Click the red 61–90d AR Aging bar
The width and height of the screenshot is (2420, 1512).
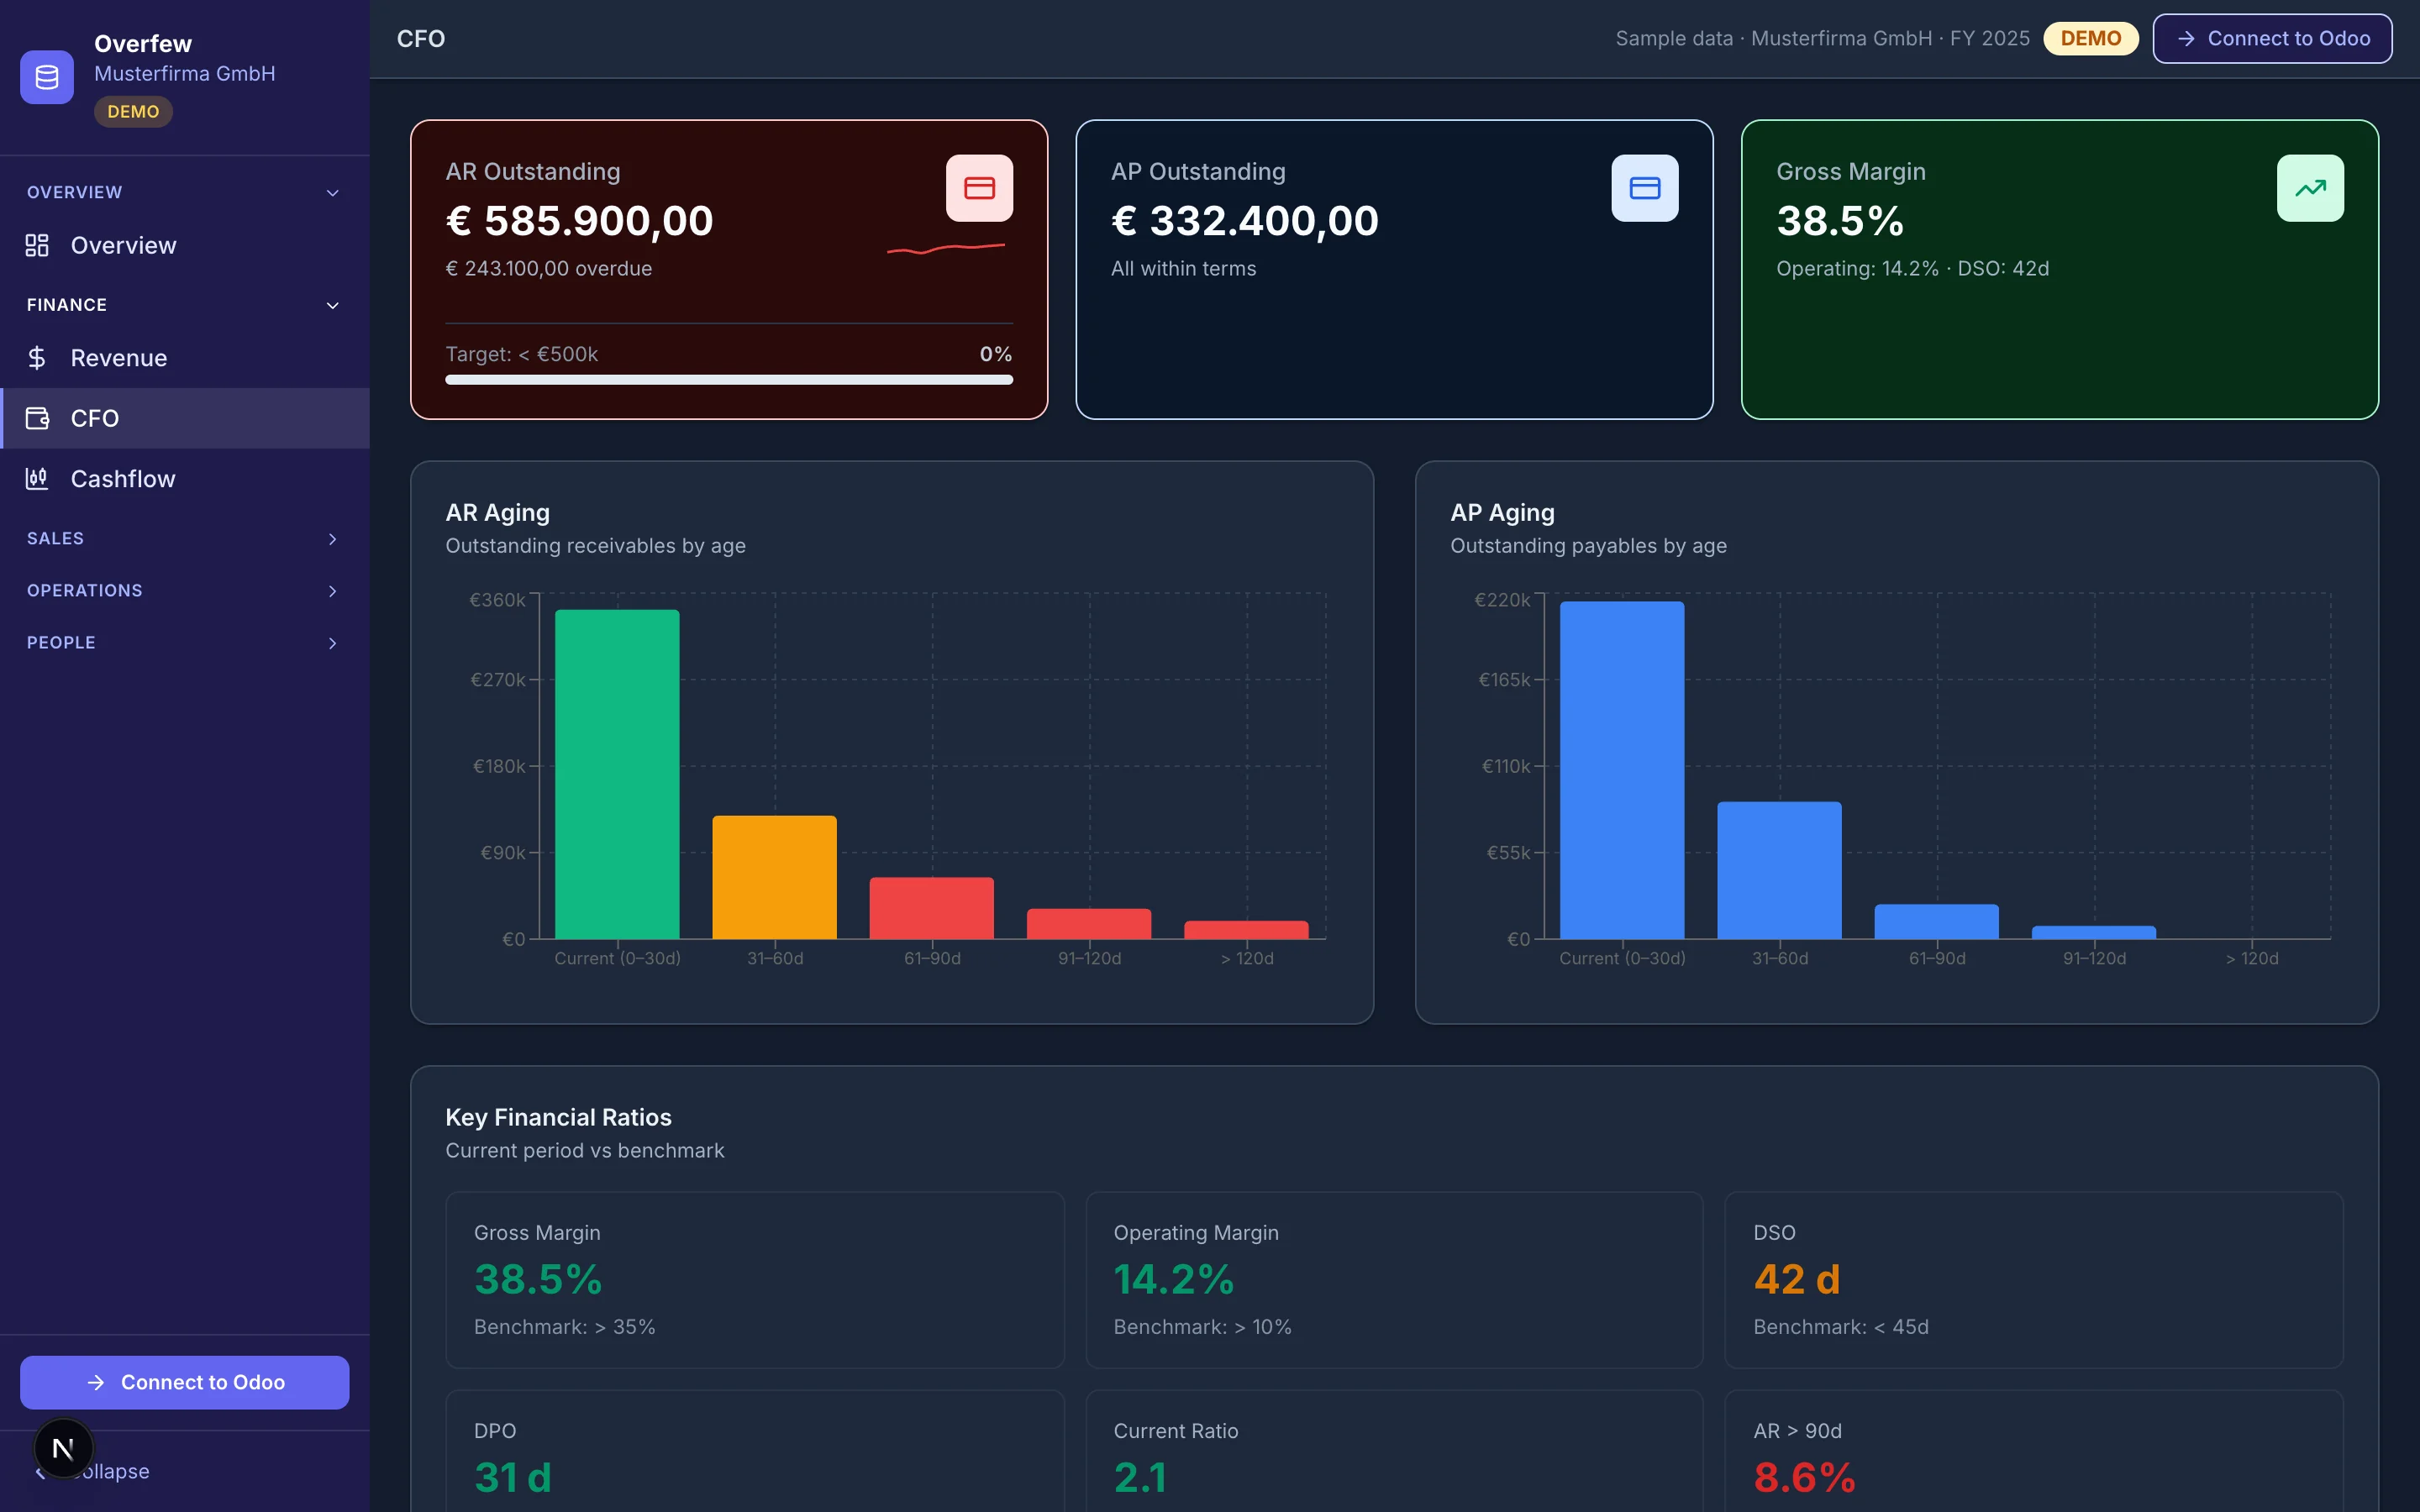(932, 908)
